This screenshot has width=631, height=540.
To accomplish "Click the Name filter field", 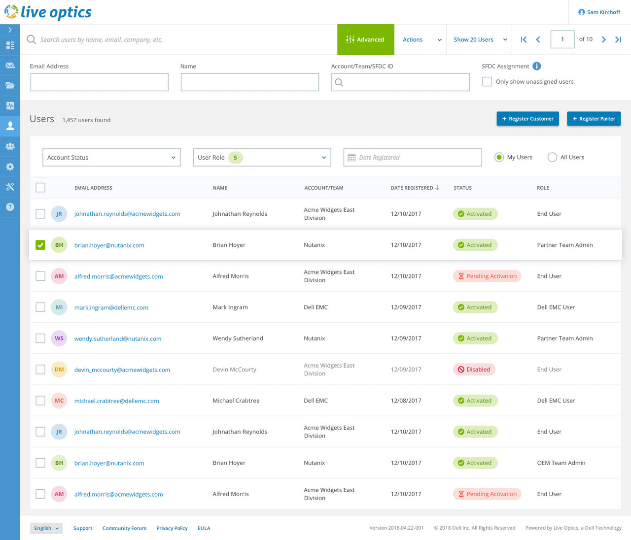I will click(x=250, y=82).
